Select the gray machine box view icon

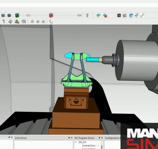(23, 22)
